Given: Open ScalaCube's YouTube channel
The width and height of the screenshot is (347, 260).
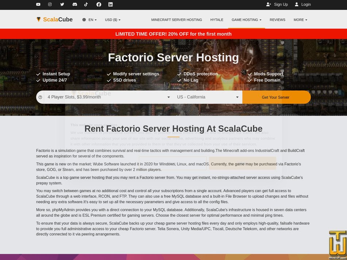Looking at the screenshot, I should (38, 5).
